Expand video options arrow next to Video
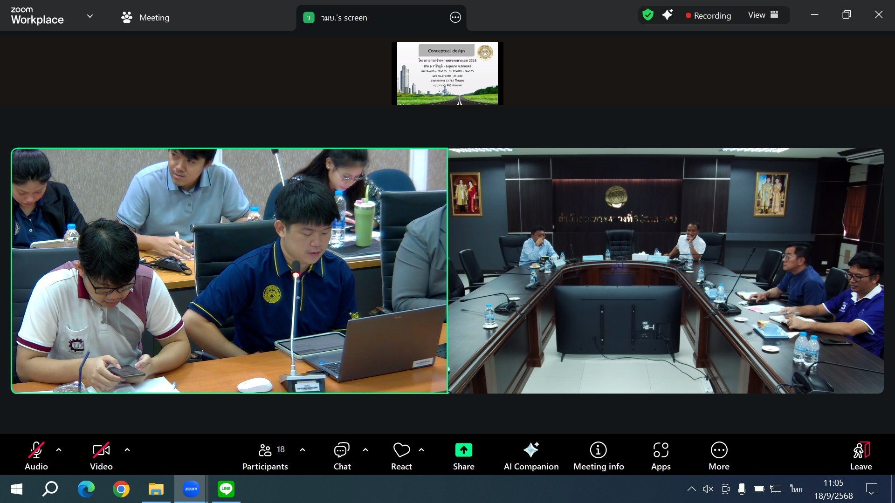 127,450
